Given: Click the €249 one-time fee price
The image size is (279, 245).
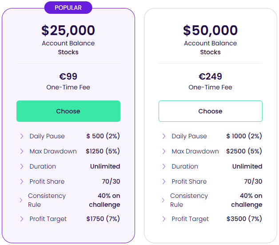Looking at the screenshot, I should 210,76.
